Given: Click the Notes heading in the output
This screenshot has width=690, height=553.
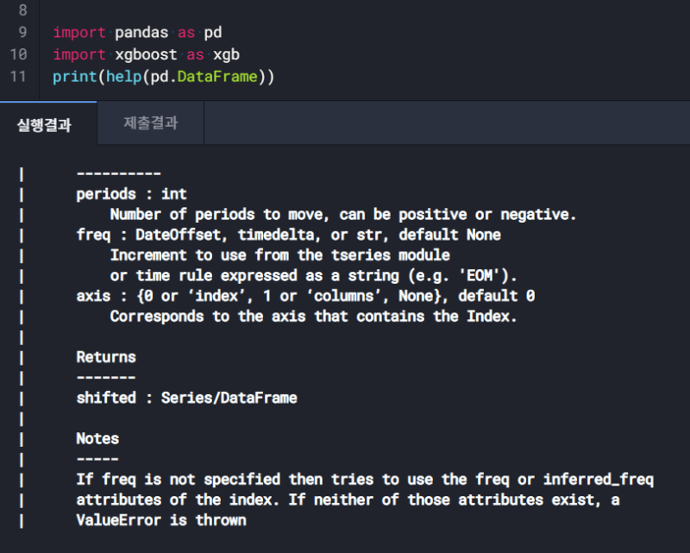Looking at the screenshot, I should (x=97, y=438).
